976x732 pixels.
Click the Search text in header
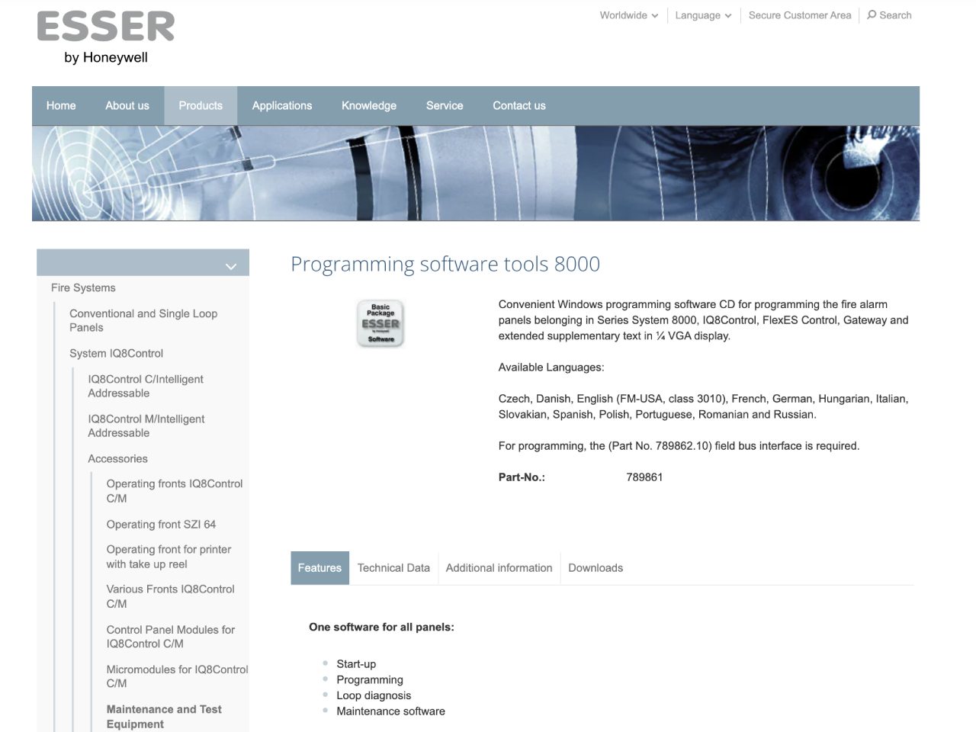tap(895, 15)
